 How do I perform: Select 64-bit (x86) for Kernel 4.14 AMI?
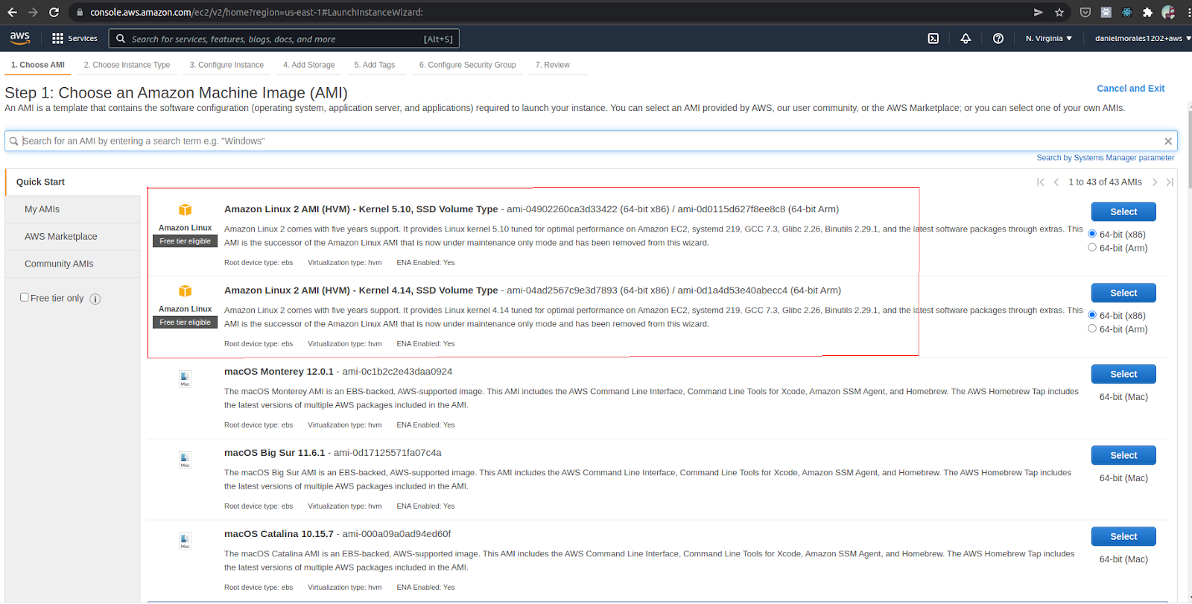pos(1092,315)
